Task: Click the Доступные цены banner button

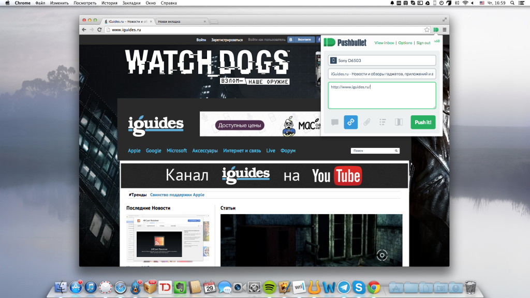Action: [240, 125]
